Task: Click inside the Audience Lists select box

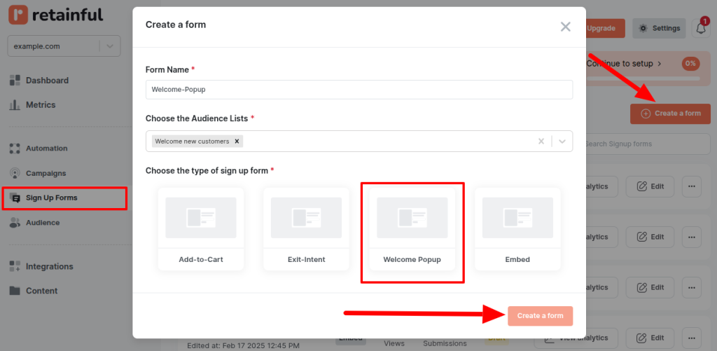Action: [359, 142]
